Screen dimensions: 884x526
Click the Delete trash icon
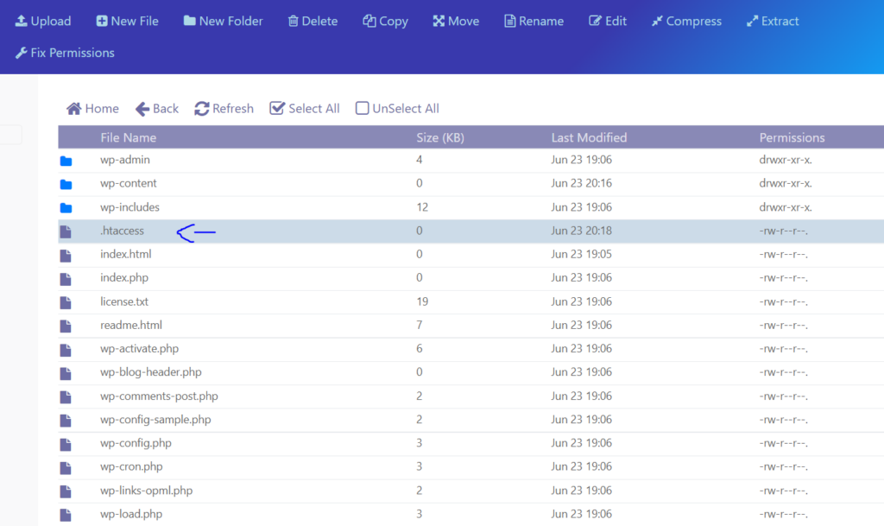[294, 21]
